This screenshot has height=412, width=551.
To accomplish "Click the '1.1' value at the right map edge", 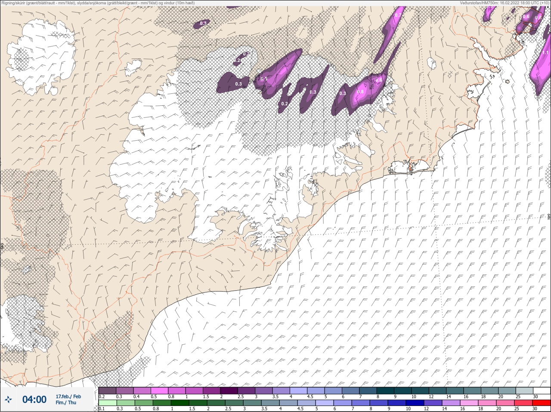I will [x=545, y=52].
